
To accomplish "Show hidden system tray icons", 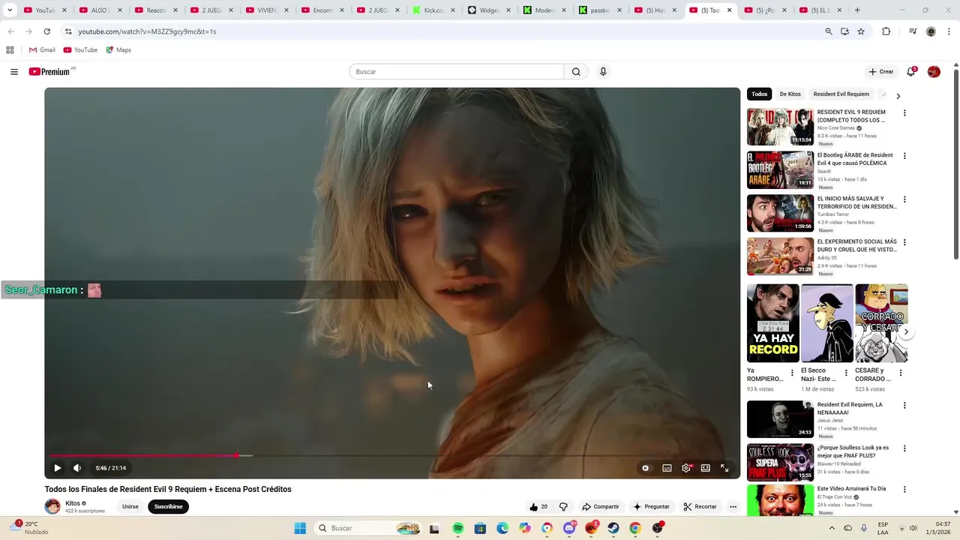I will [832, 528].
